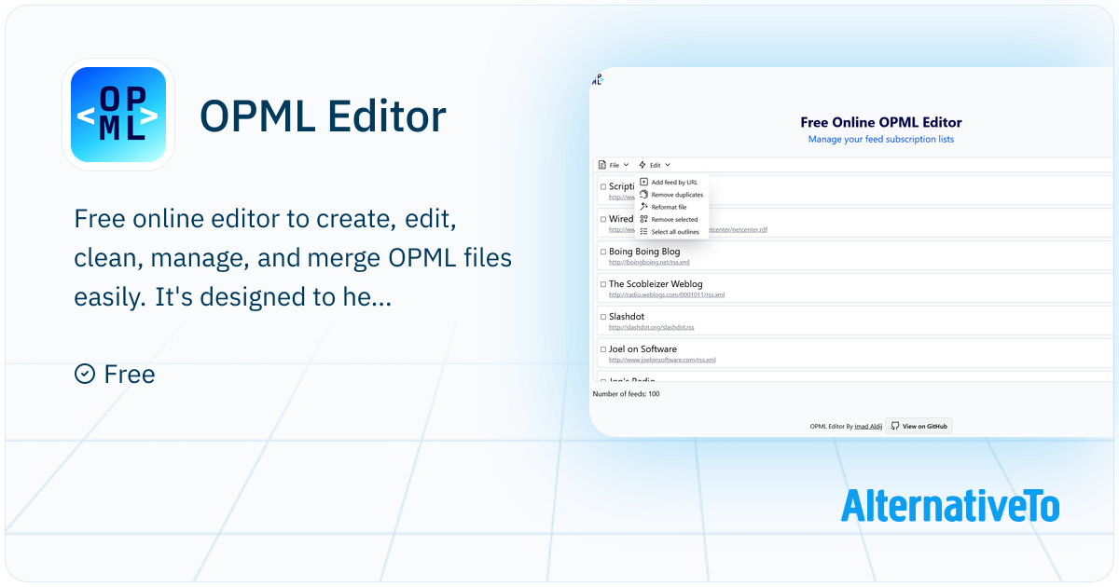The height and width of the screenshot is (587, 1119).
Task: Choose Remove selected menu entry
Action: point(671,219)
